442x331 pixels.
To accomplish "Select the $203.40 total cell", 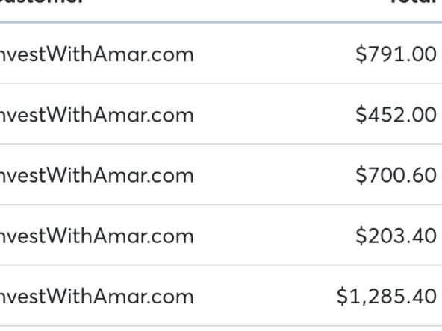I will click(396, 236).
